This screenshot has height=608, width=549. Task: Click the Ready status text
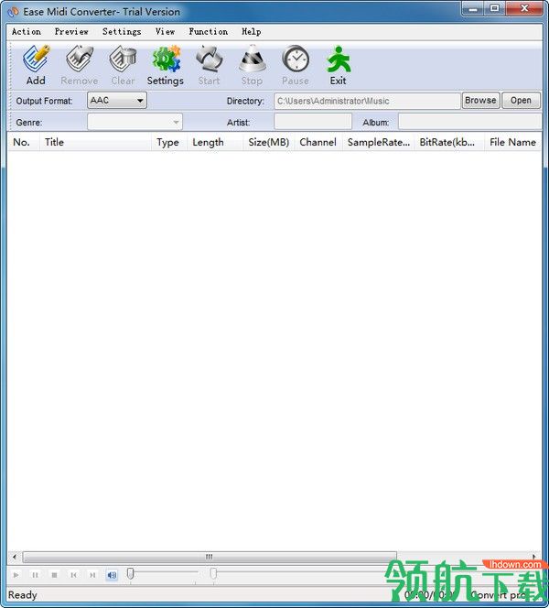coord(23,595)
